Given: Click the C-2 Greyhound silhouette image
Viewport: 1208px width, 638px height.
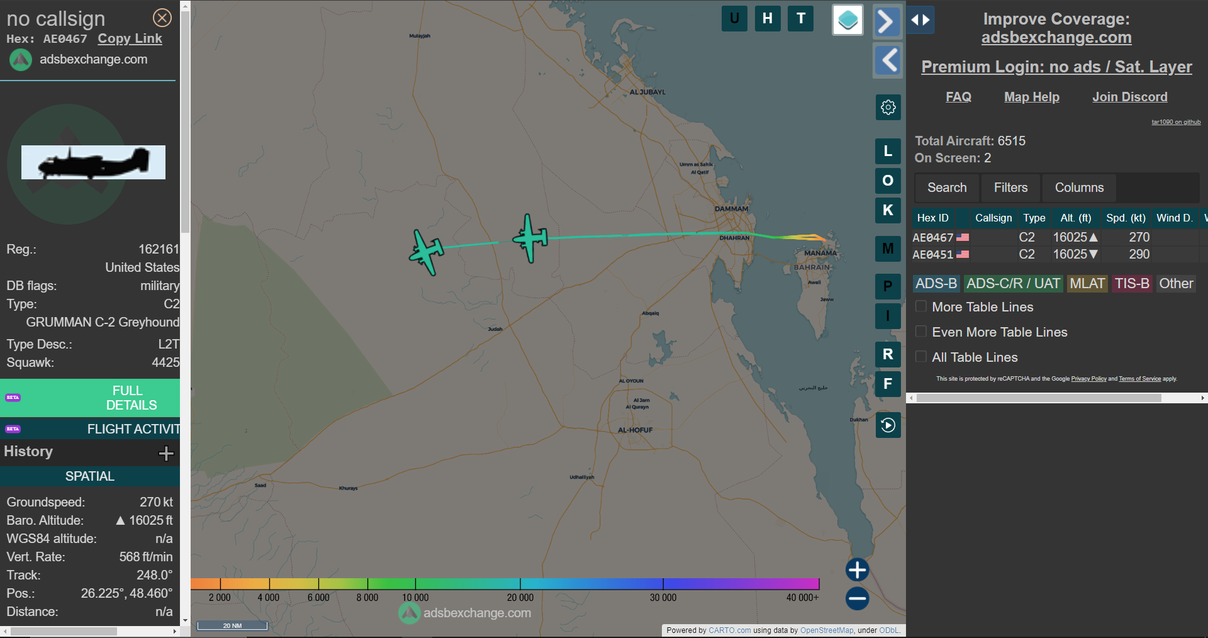Looking at the screenshot, I should click(x=93, y=162).
